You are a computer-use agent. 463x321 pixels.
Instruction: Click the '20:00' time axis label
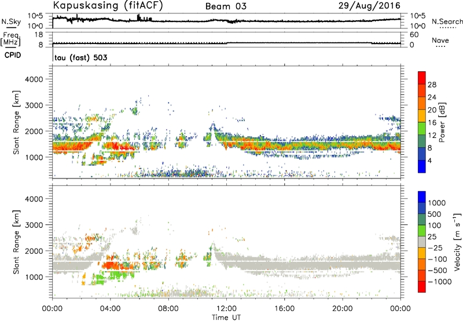[x=343, y=309]
